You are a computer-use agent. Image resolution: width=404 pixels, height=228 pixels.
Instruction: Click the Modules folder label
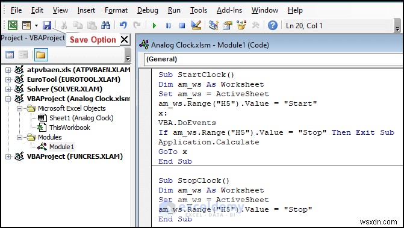pyautogui.click(x=50, y=137)
